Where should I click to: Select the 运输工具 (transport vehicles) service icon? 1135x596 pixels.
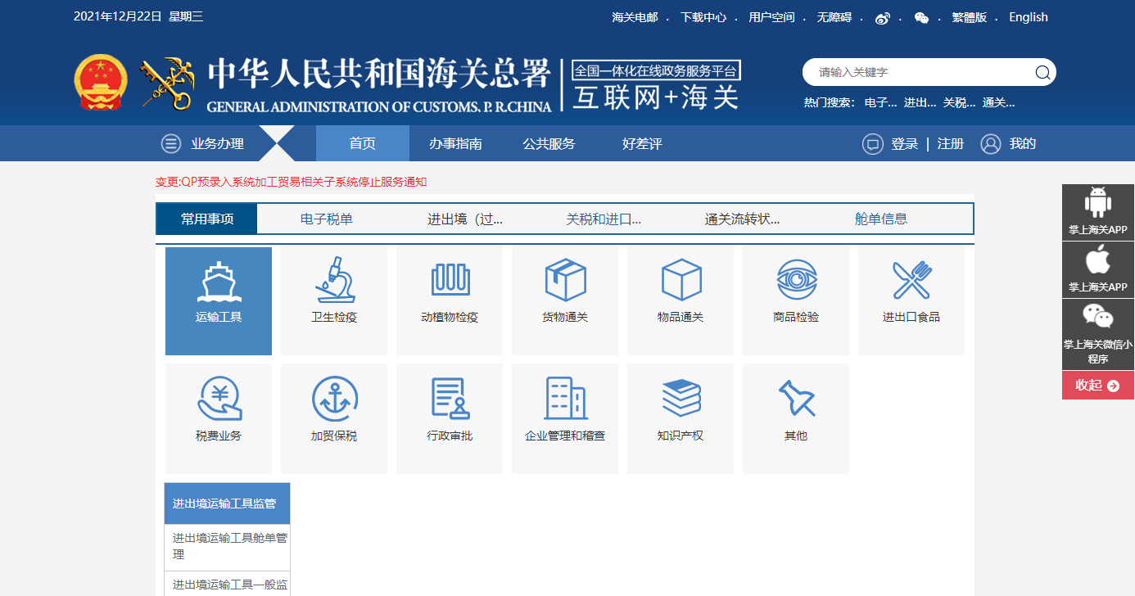pos(218,300)
